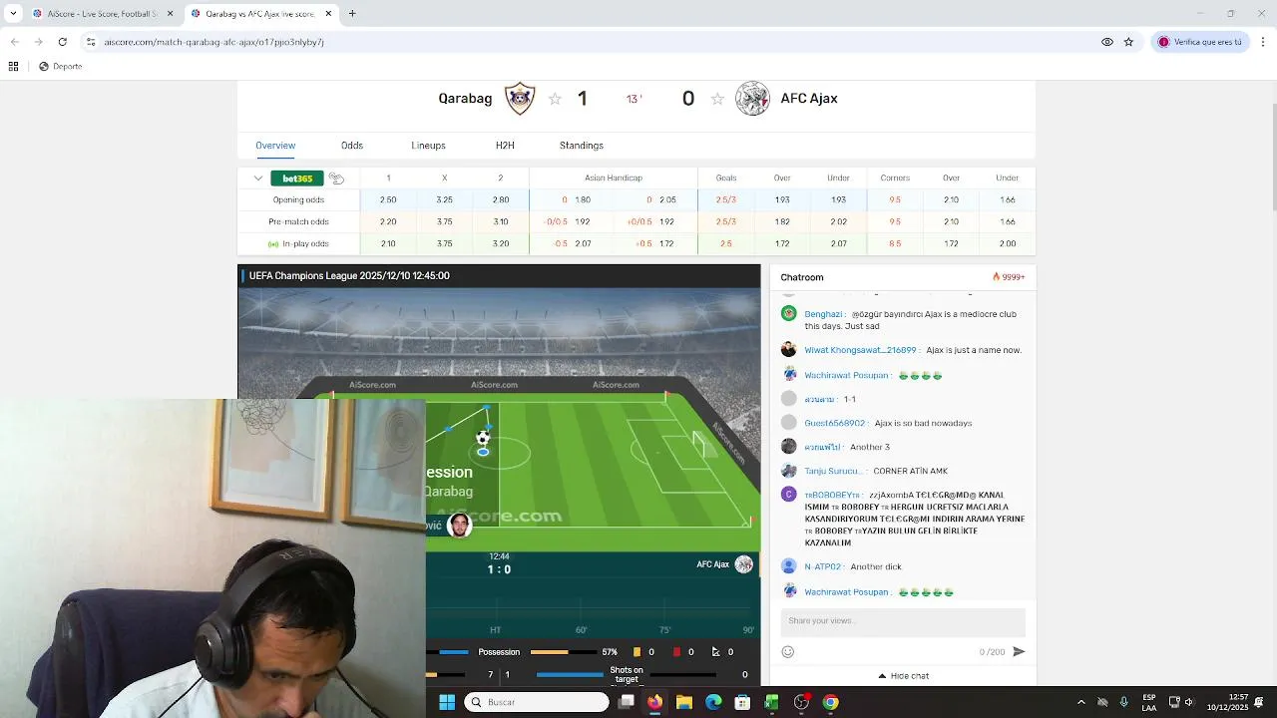Close the AiScore Live Score tab
This screenshot has width=1277, height=718.
tap(170, 14)
